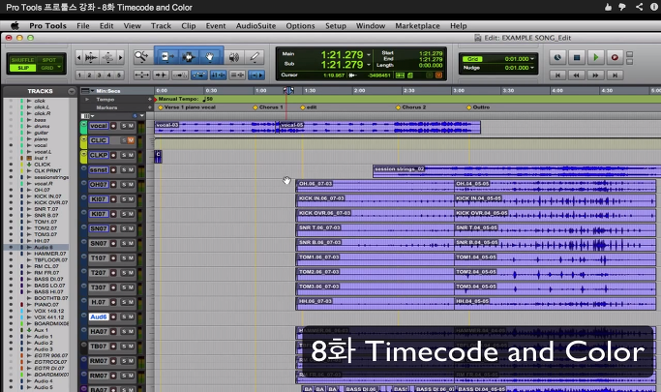Click the vocal track green color strip
Viewport: 661px width, 392px height.
(x=83, y=128)
